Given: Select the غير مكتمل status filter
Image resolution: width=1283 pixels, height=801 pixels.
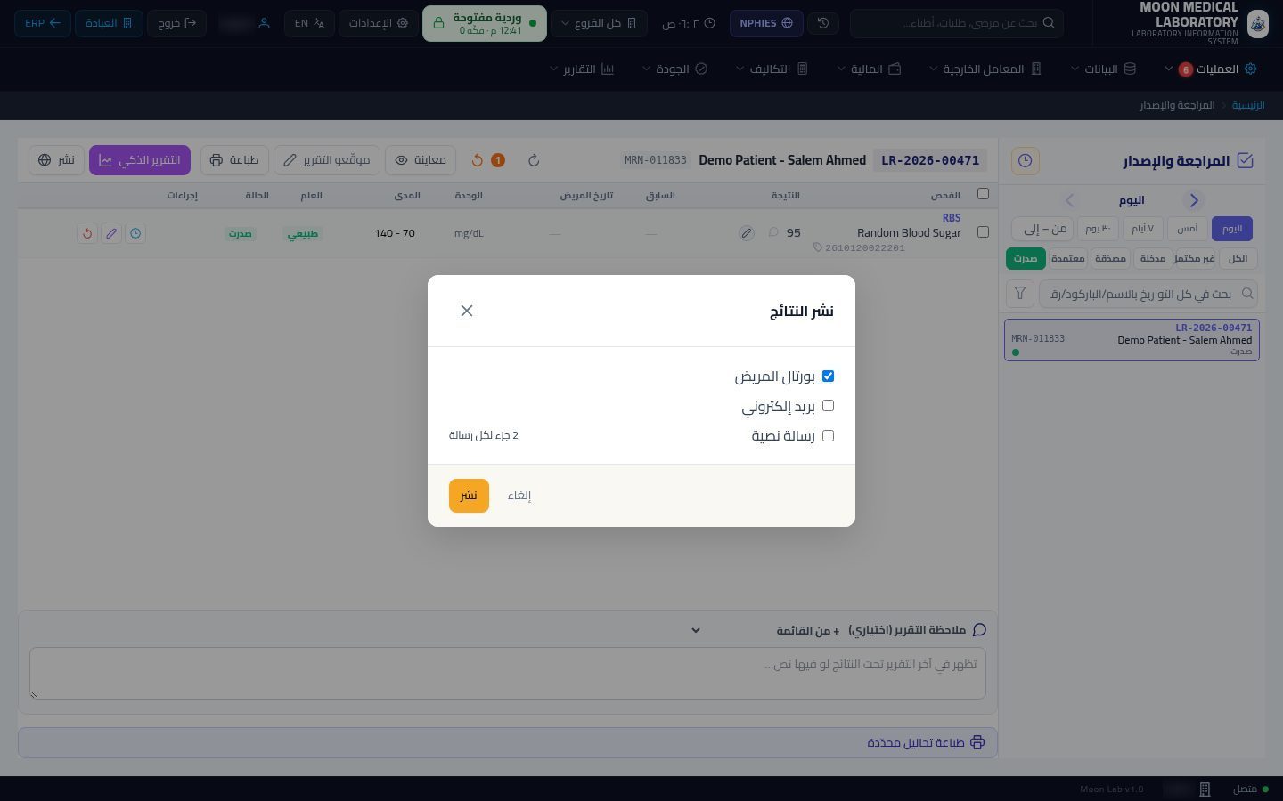Looking at the screenshot, I should [1195, 258].
